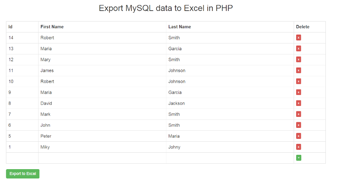
Task: Delete the row with Id 10
Action: 299,81
